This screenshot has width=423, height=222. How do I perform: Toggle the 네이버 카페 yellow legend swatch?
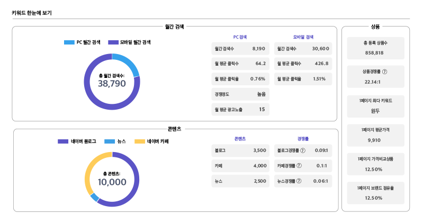tap(140, 141)
